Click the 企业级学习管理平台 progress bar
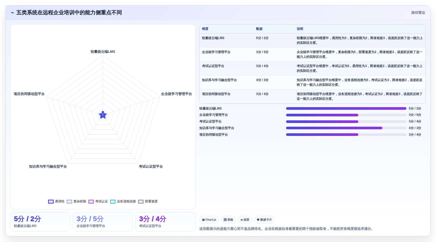Image resolution: width=436 pixels, height=242 pixels. point(346,115)
